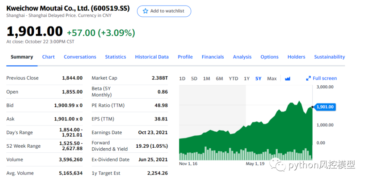Go to the Statistics tab

116,57
